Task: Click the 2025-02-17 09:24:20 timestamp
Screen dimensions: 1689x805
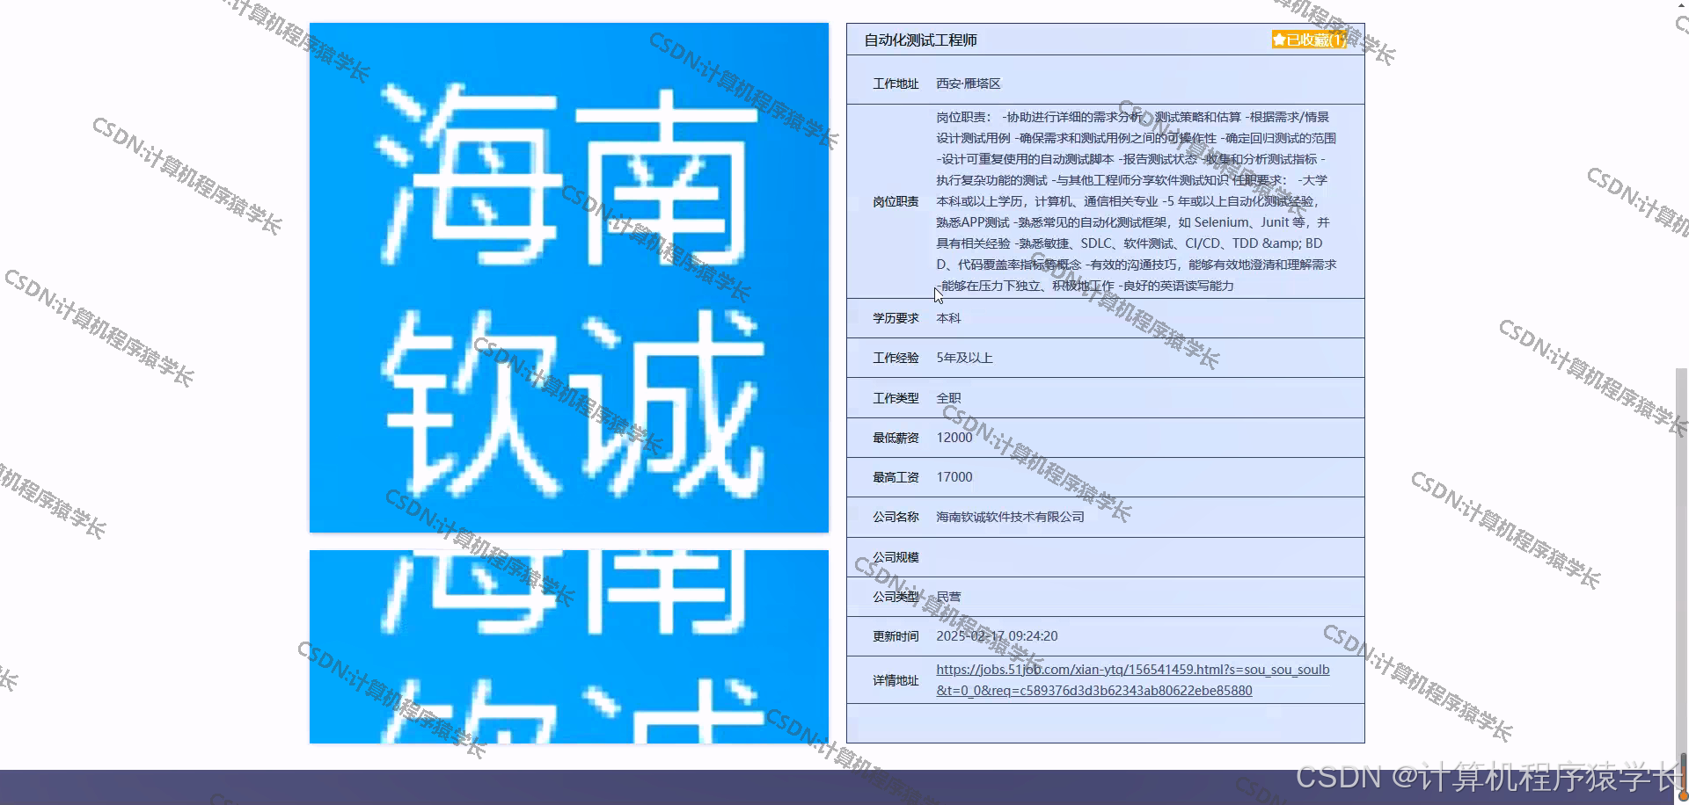Action: [997, 636]
